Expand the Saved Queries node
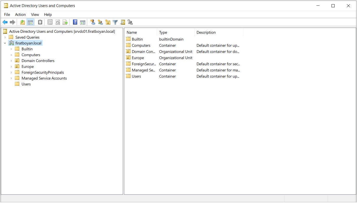 coord(5,37)
